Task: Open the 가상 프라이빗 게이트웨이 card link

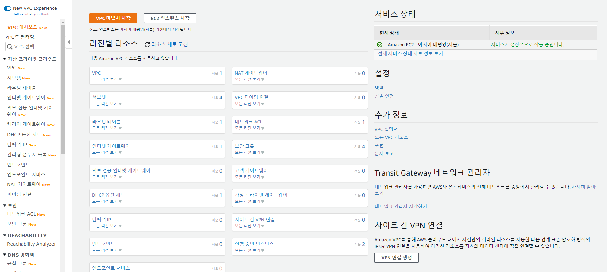Action: coord(261,195)
